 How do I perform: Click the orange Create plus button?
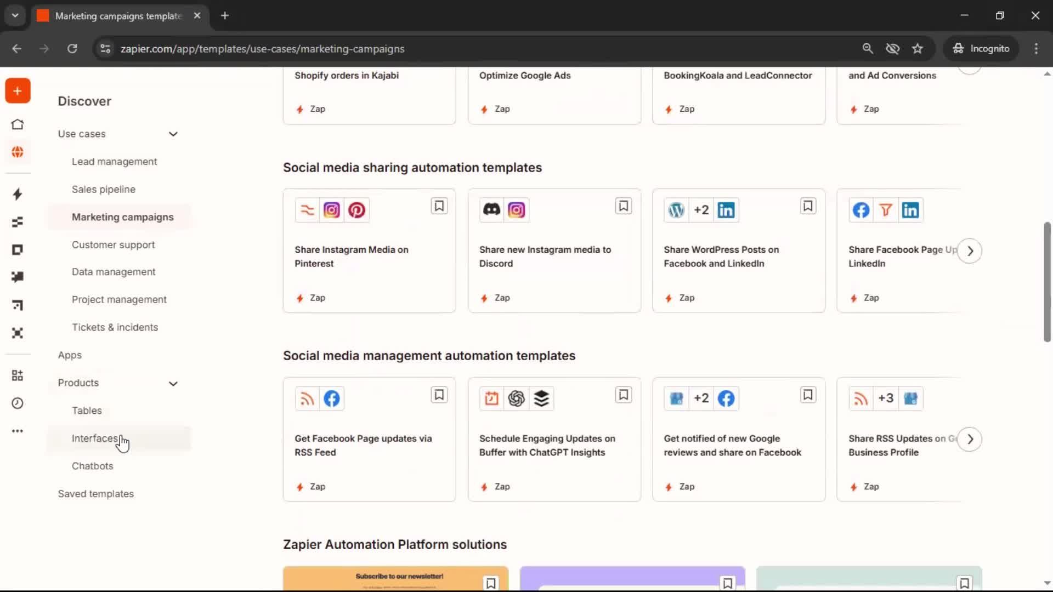[18, 91]
